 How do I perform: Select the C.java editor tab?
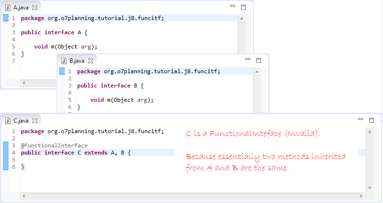21,121
